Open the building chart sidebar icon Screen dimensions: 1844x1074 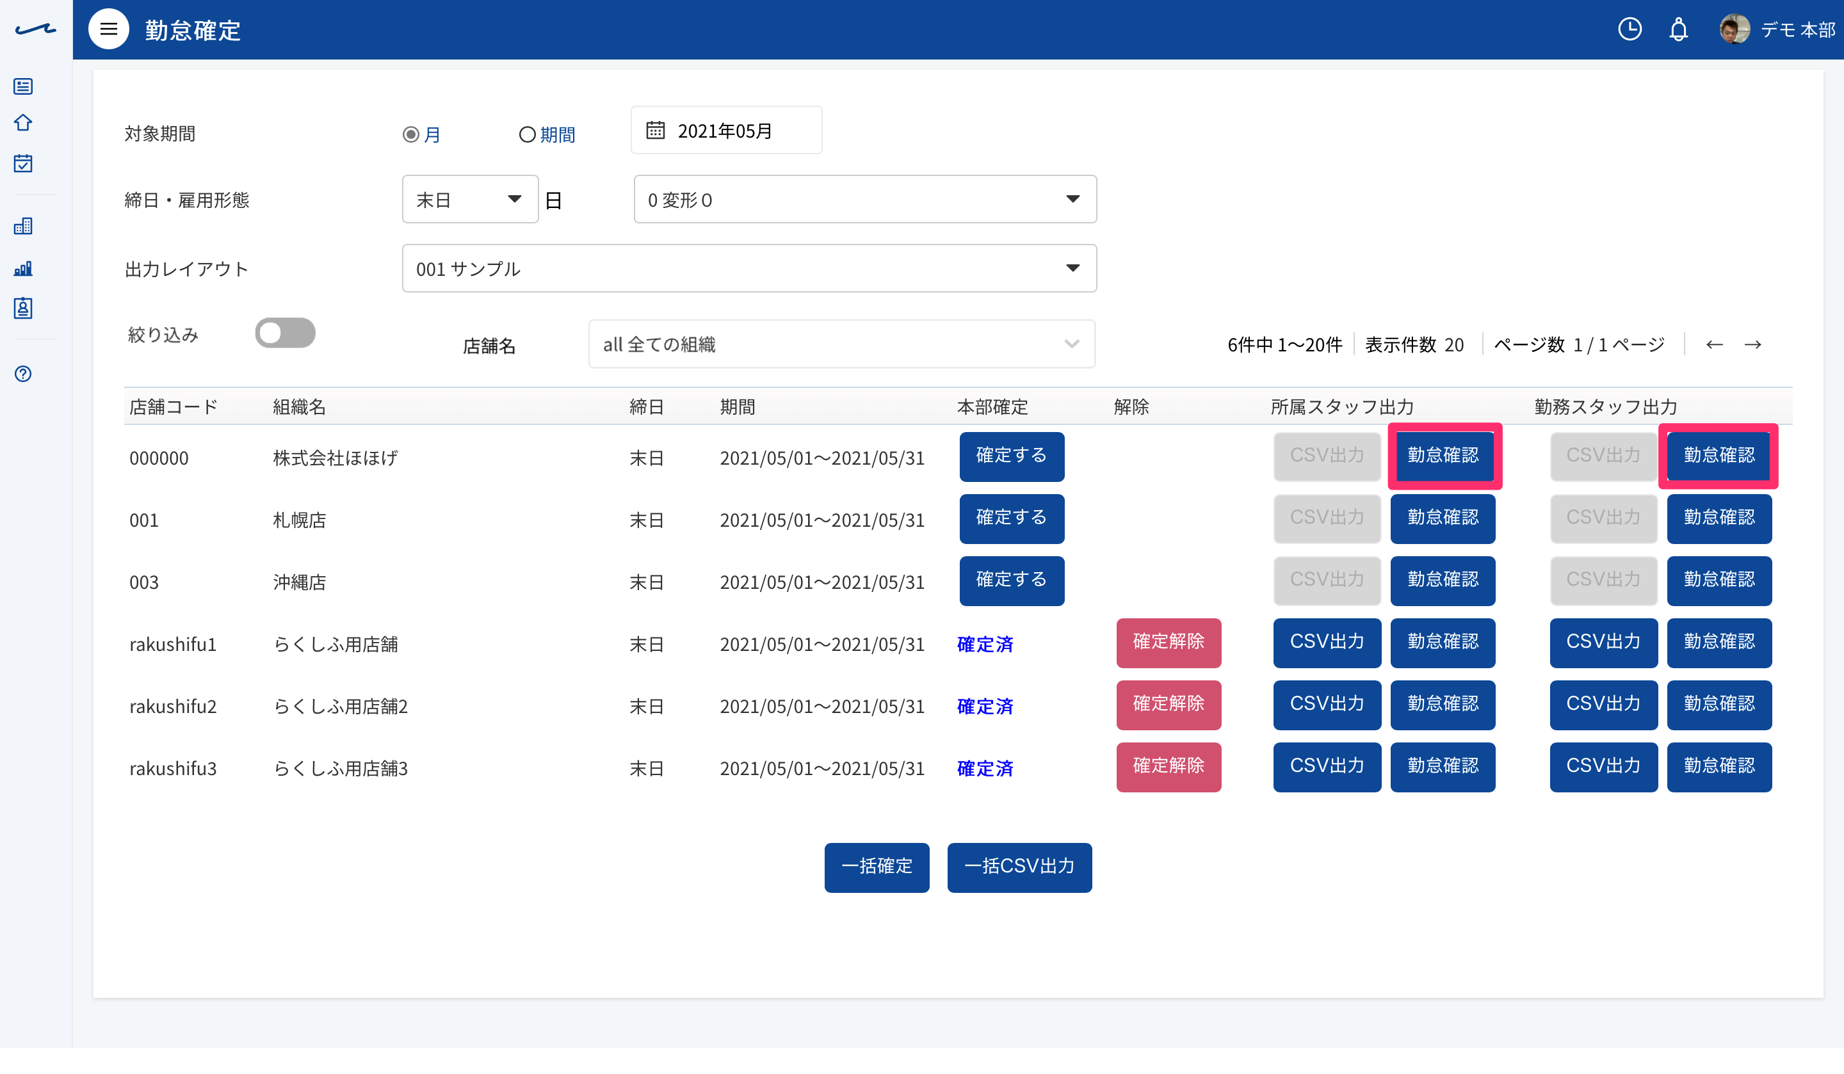(x=24, y=225)
